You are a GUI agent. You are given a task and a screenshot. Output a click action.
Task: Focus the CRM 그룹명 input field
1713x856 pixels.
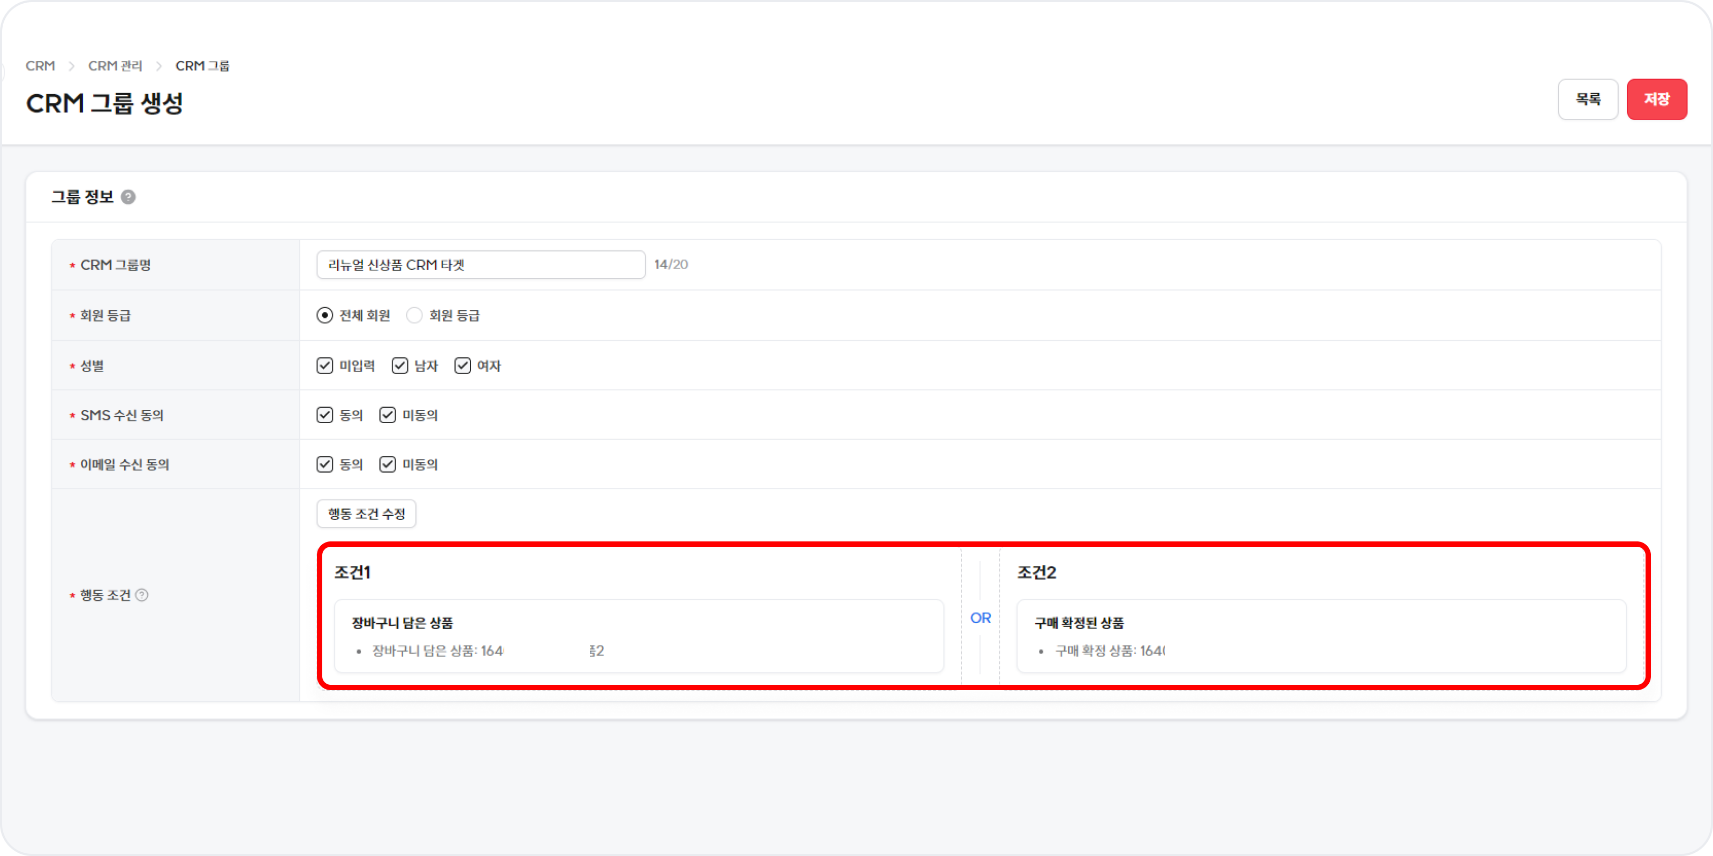tap(481, 264)
